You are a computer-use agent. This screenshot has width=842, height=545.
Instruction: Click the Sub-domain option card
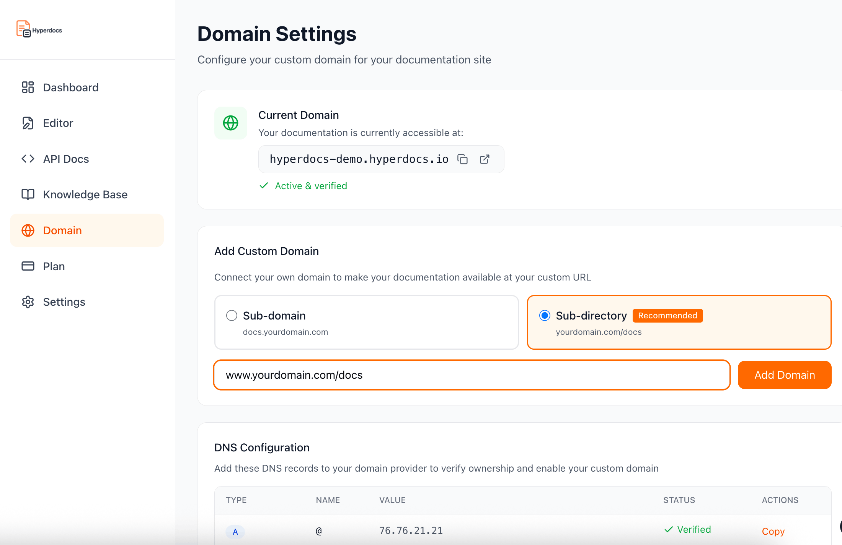click(x=366, y=322)
